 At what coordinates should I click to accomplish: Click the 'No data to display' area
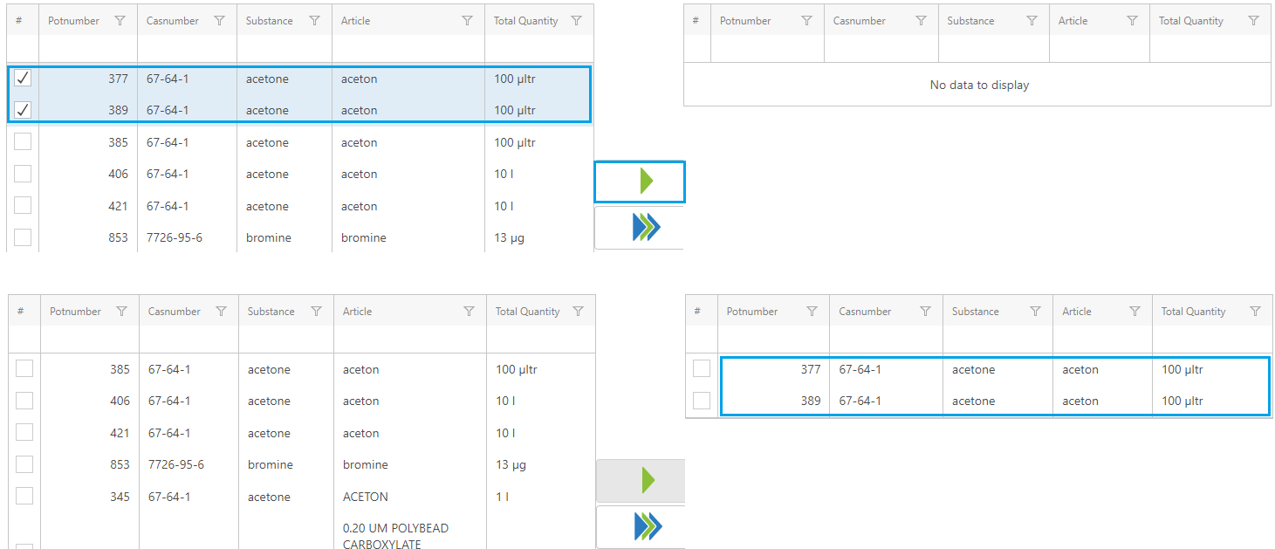(978, 86)
